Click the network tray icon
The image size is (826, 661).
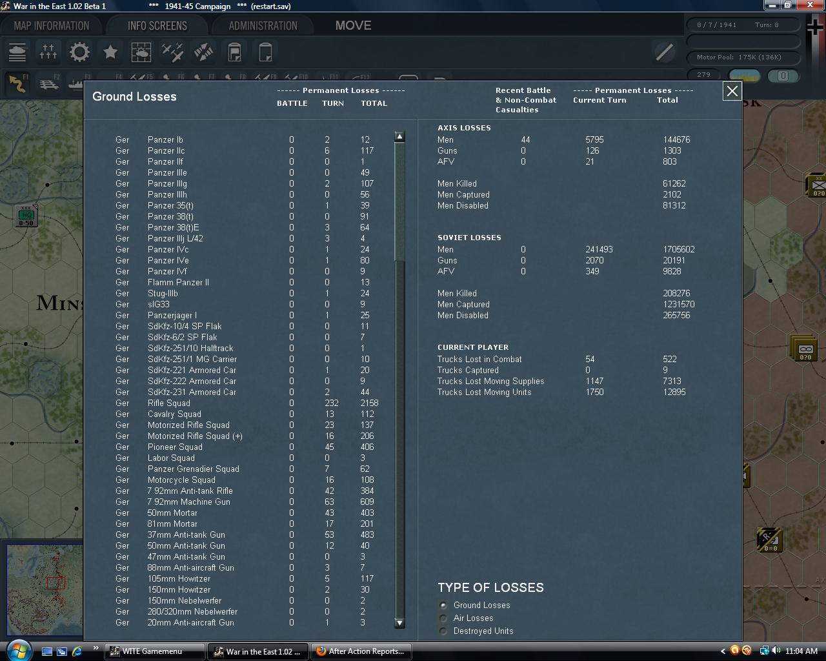[764, 651]
